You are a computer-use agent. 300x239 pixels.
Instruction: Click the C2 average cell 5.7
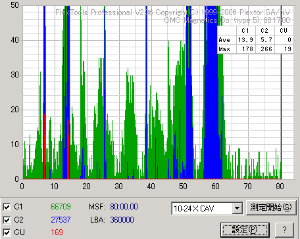pyautogui.click(x=265, y=40)
